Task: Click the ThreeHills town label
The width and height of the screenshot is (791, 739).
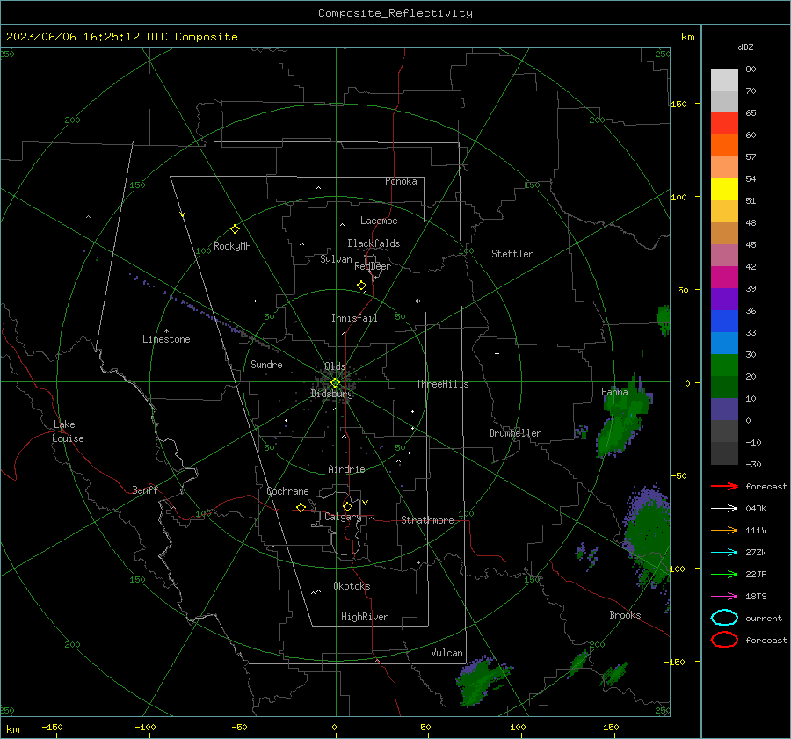Action: coord(442,384)
